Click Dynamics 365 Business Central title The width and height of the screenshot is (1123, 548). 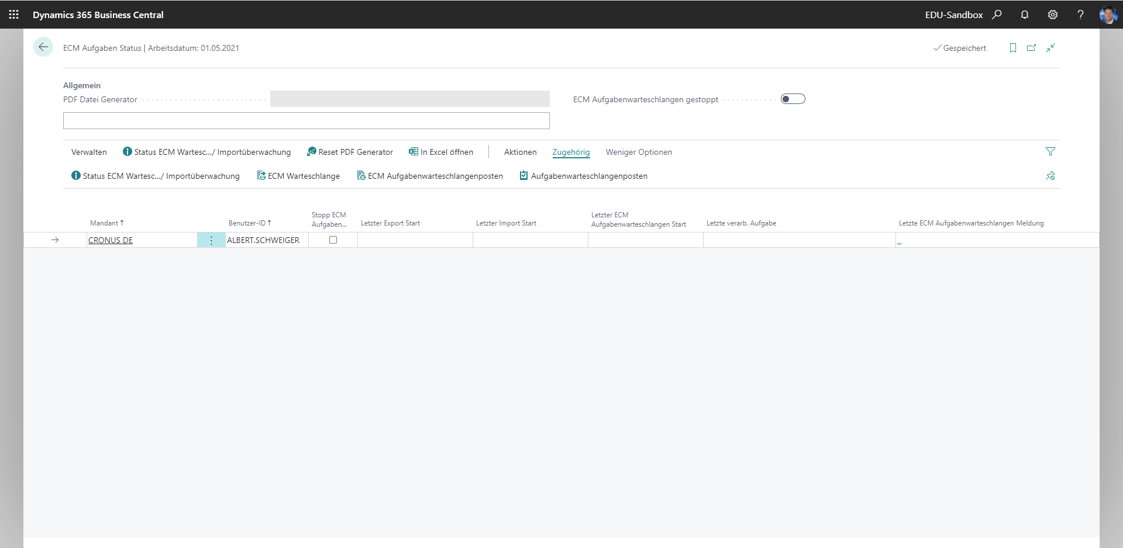[x=98, y=15]
